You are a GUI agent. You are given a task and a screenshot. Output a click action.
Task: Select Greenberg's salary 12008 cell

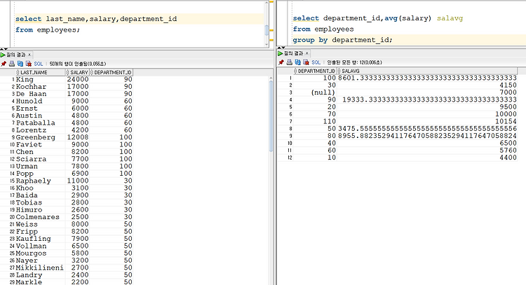77,137
